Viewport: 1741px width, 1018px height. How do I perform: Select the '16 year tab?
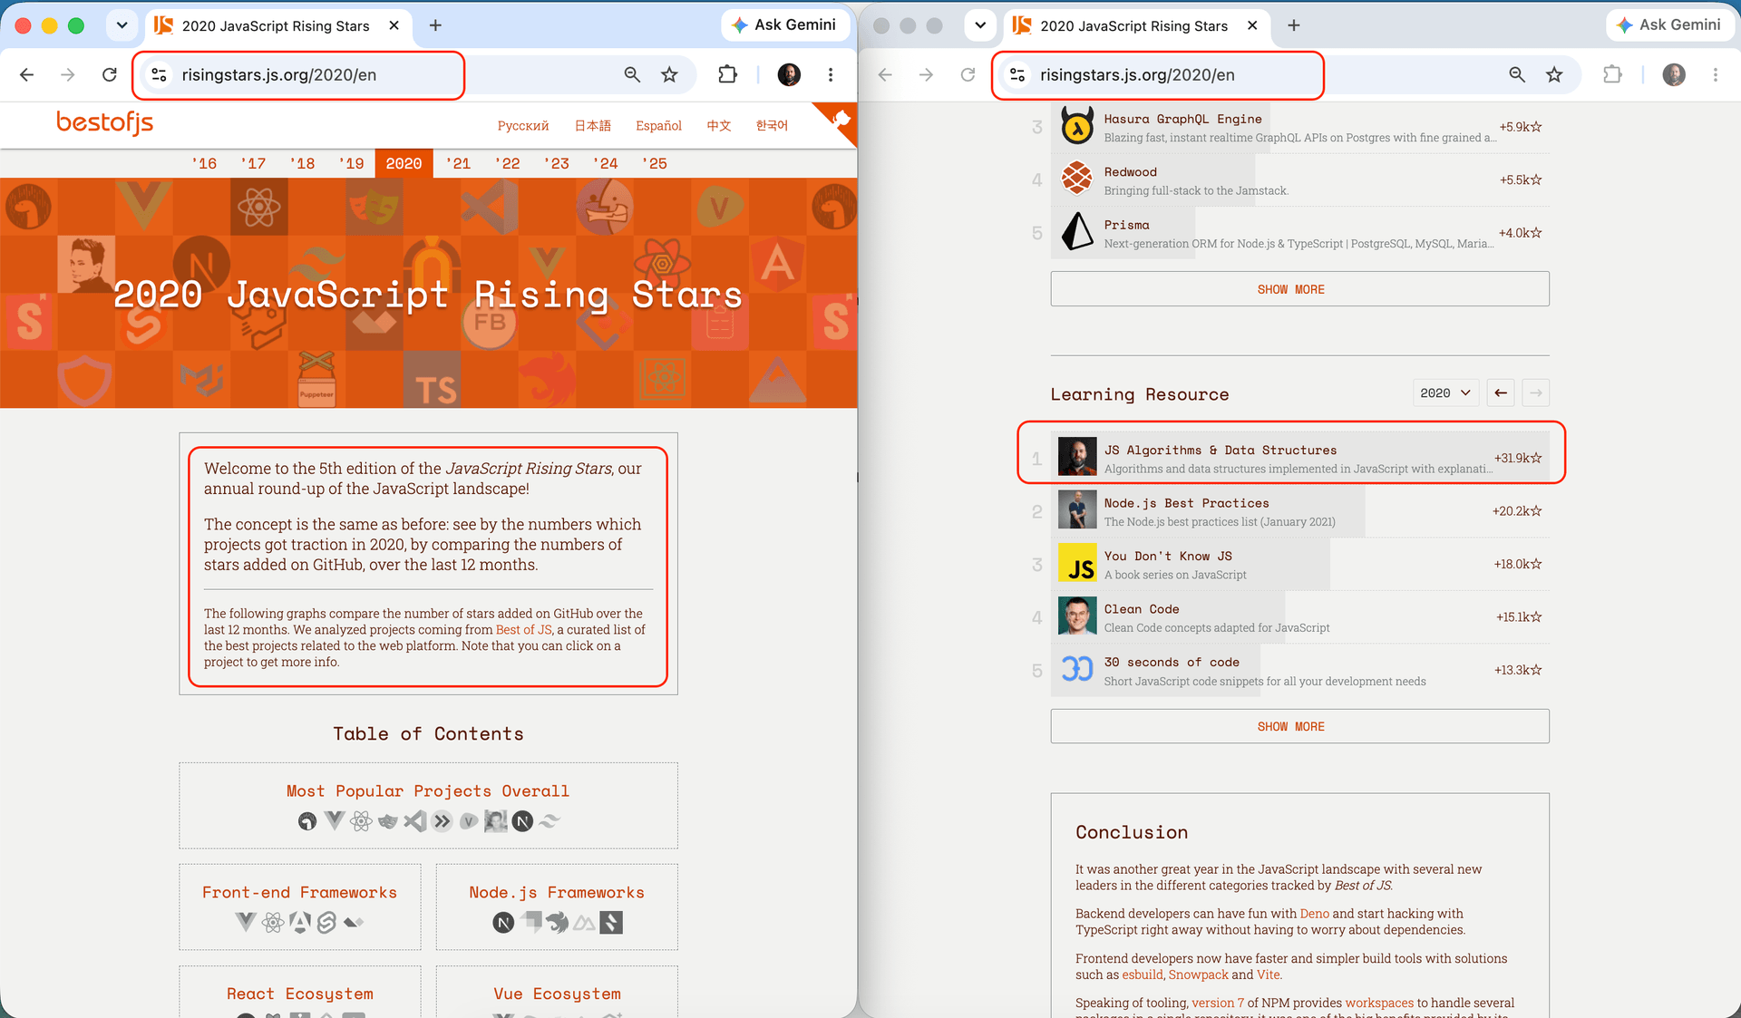(204, 163)
